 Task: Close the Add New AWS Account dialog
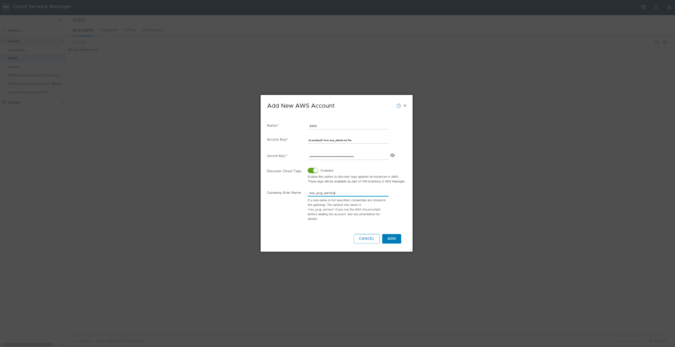(x=405, y=106)
